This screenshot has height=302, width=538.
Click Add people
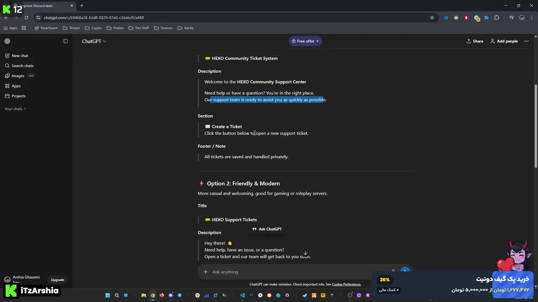[x=504, y=41]
